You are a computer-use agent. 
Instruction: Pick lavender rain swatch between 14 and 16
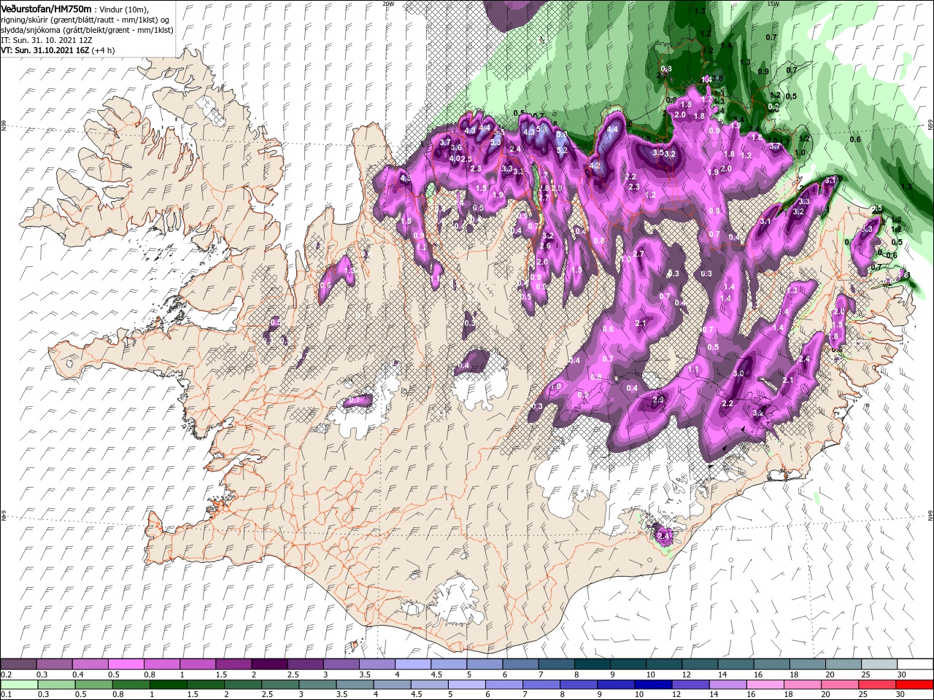(726, 685)
